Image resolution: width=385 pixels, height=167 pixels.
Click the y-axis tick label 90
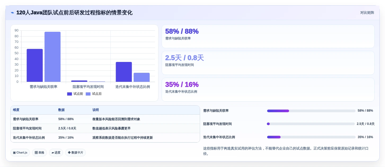click(16, 30)
